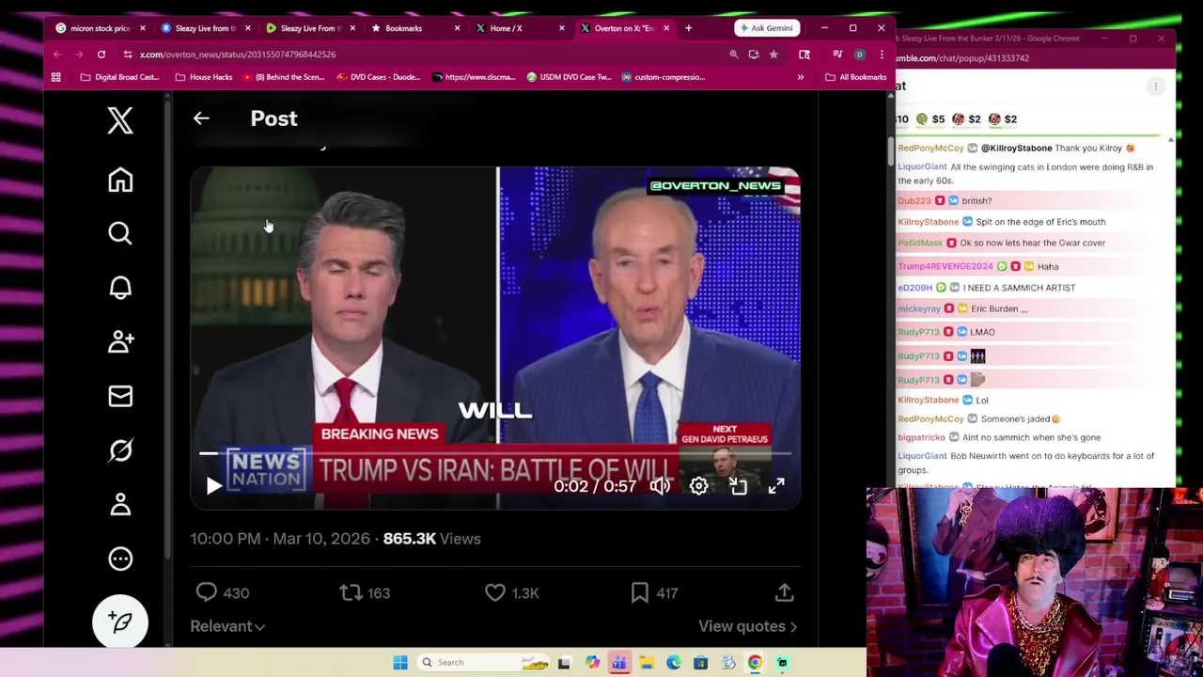Share the post using upload arrow icon
The width and height of the screenshot is (1203, 677).
784,592
